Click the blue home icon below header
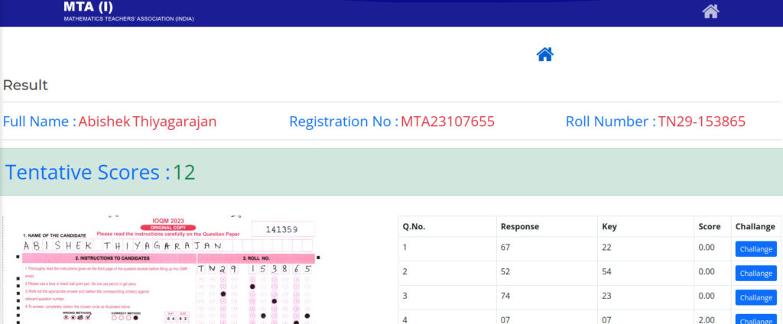The height and width of the screenshot is (324, 783). pos(544,54)
